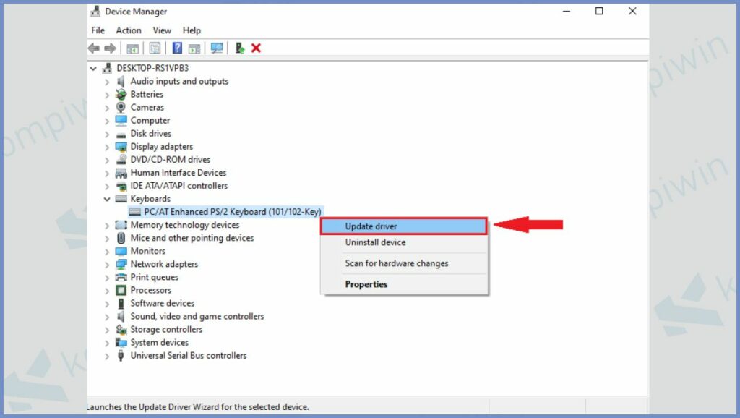Choose Uninstall device in context menu
740x418 pixels.
(x=375, y=242)
